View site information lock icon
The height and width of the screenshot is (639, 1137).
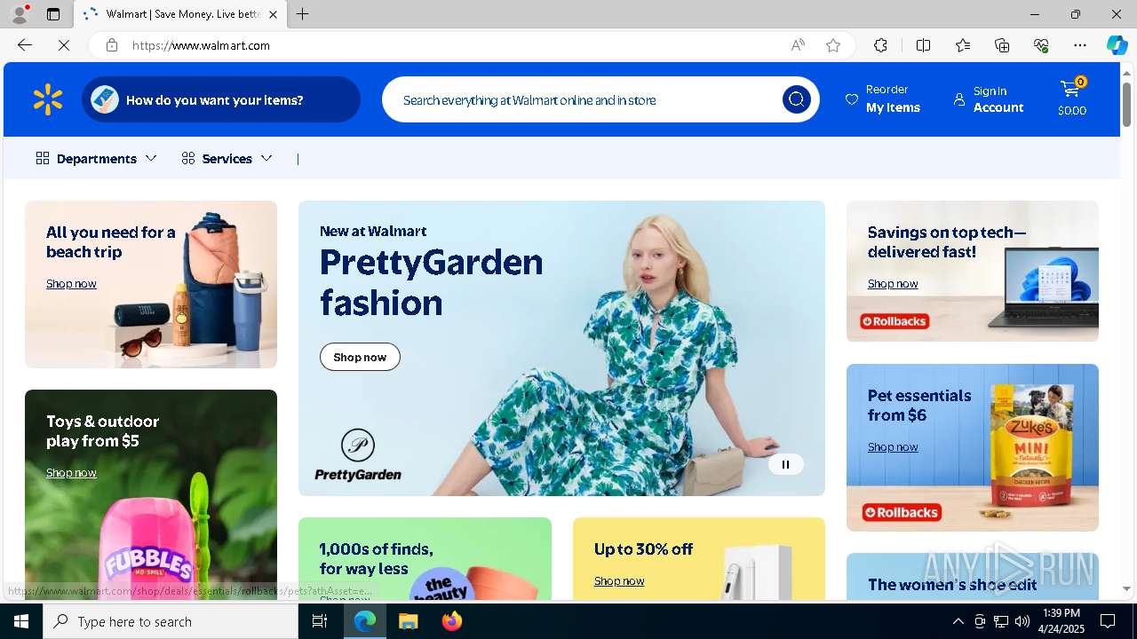point(112,45)
